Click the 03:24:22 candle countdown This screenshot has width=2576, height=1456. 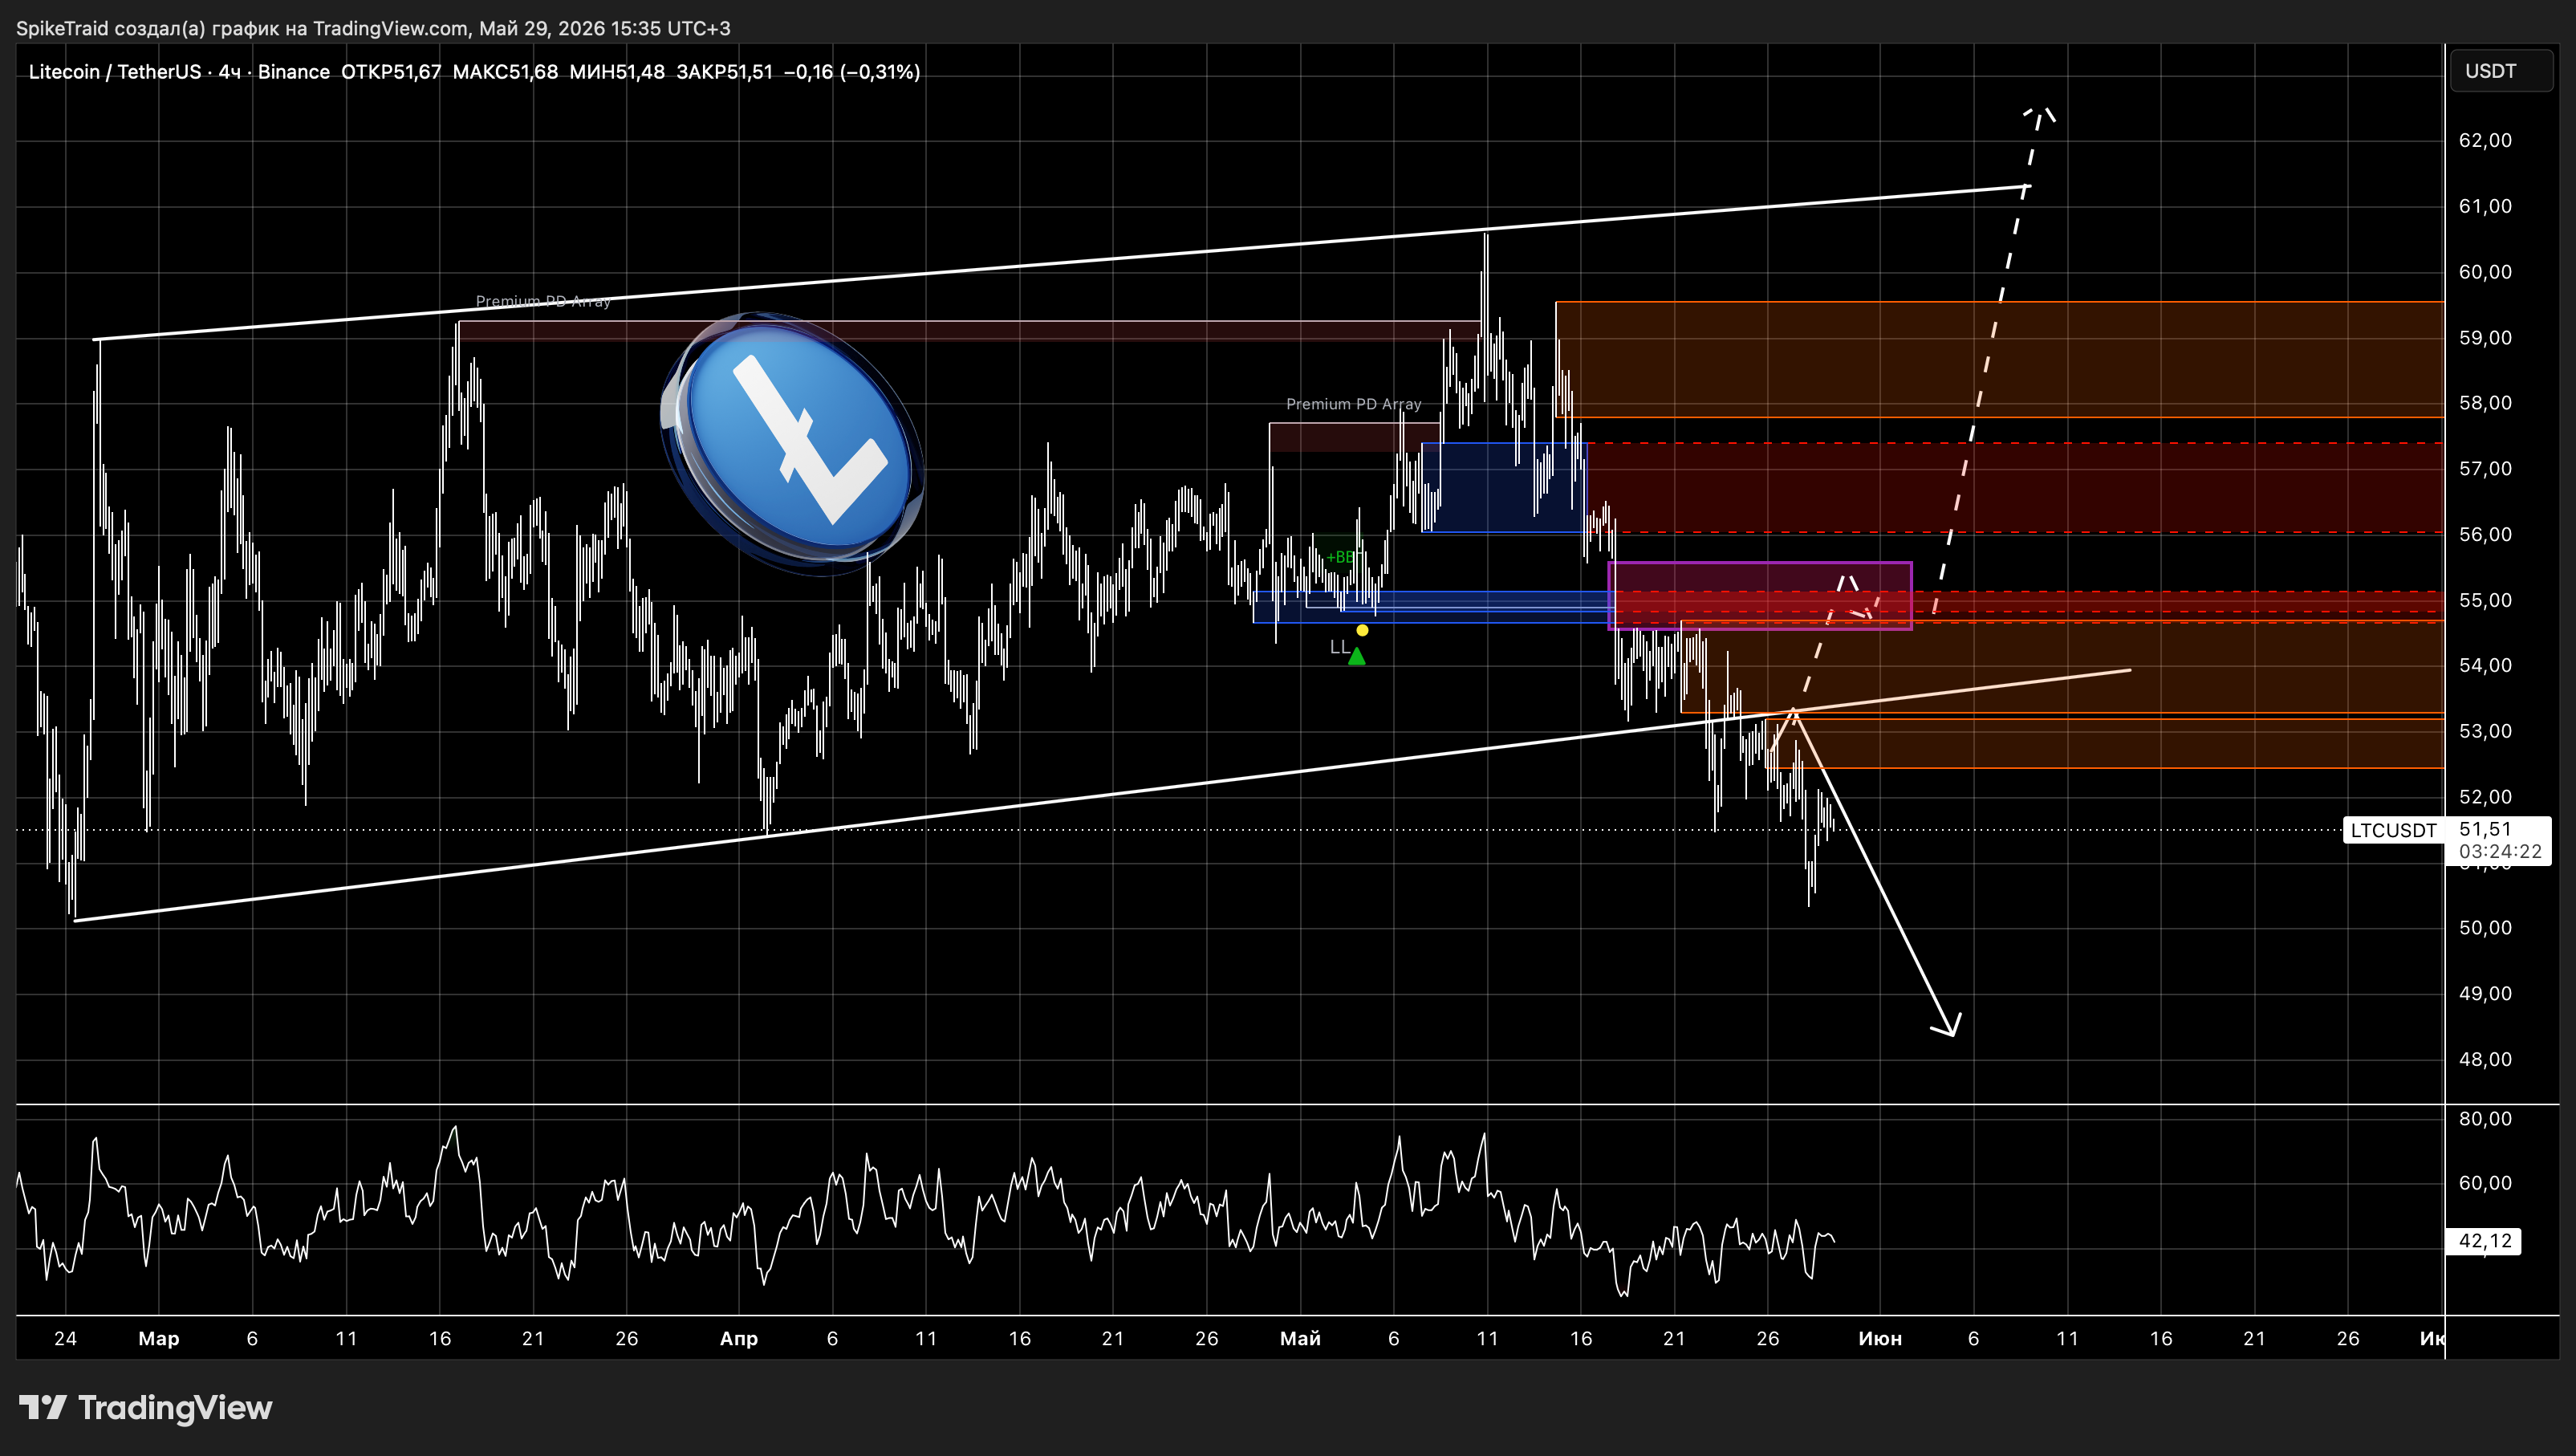(x=2499, y=852)
